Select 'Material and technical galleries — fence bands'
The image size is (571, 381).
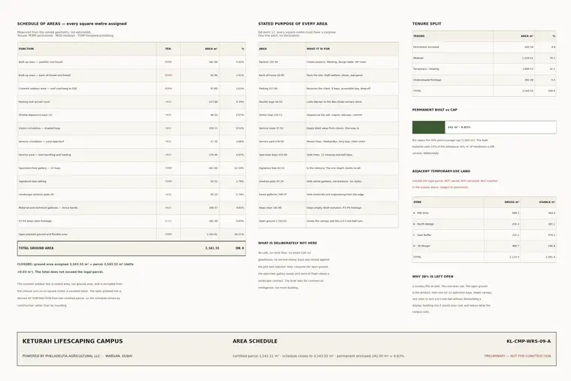pyautogui.click(x=48, y=208)
